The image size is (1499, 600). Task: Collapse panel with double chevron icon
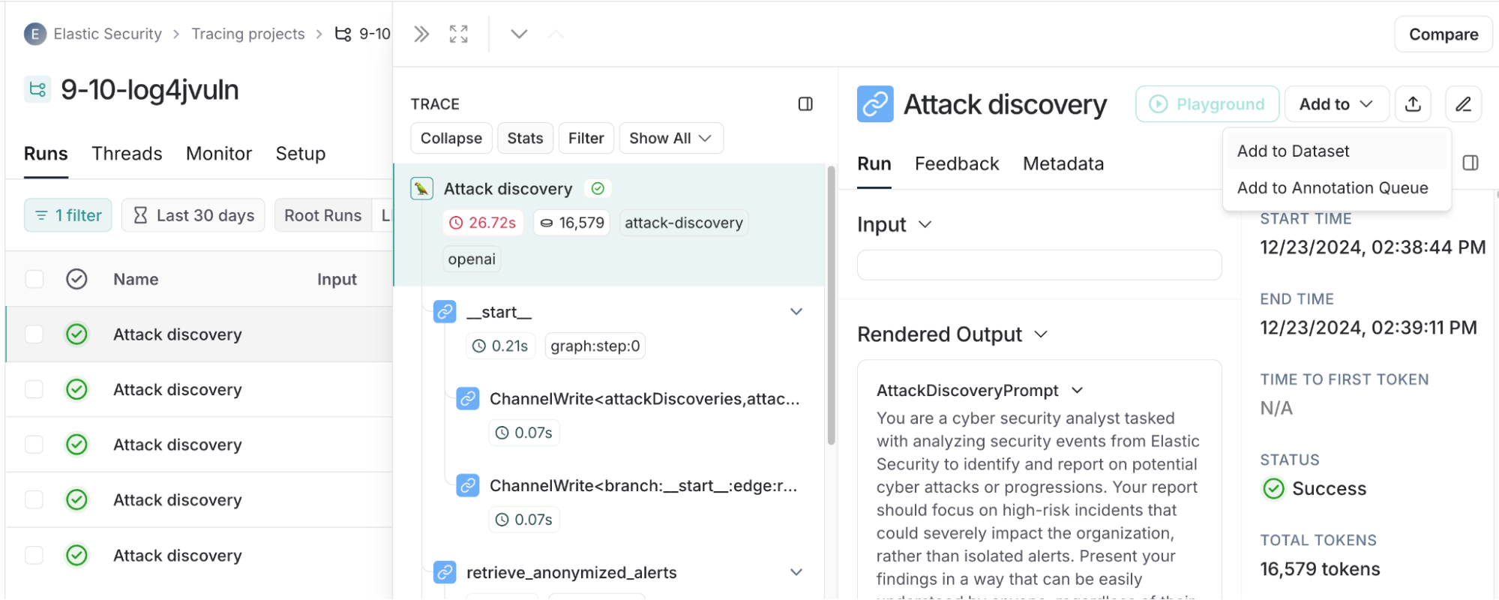click(x=421, y=34)
